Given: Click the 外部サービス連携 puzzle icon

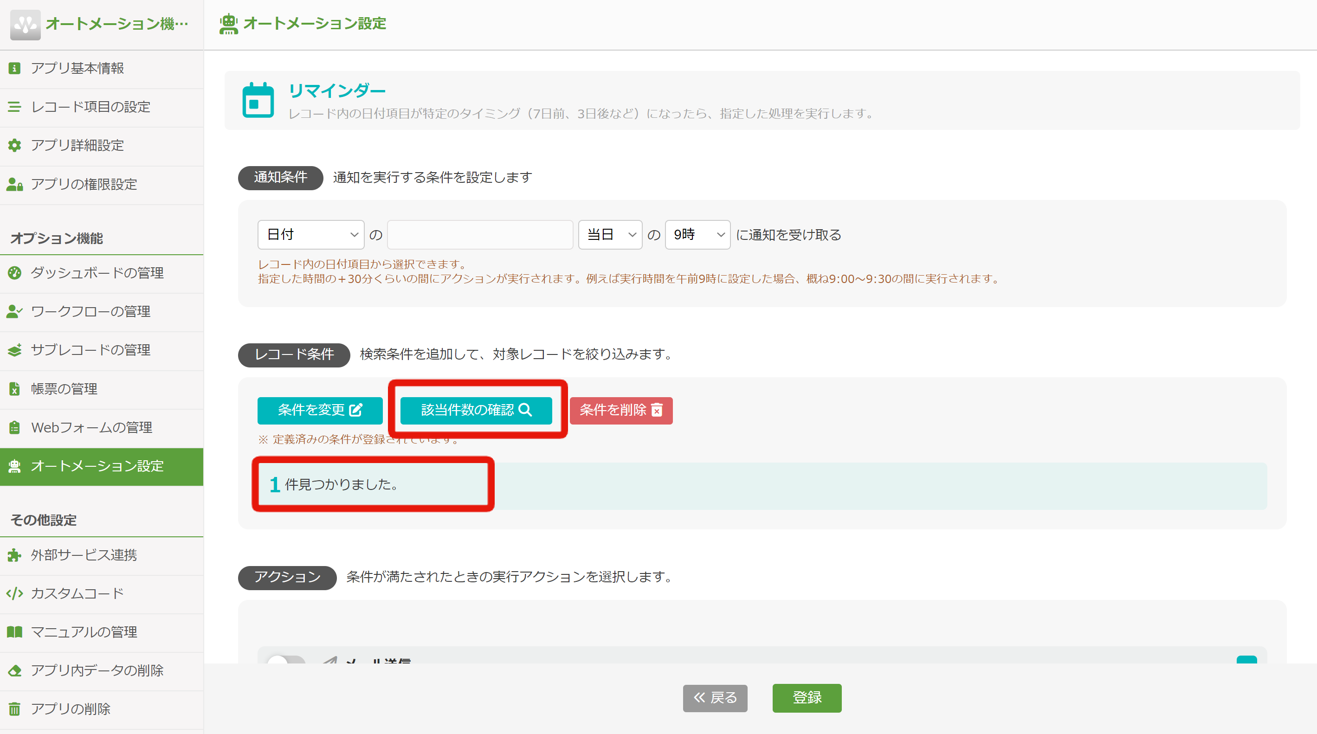Looking at the screenshot, I should [14, 555].
